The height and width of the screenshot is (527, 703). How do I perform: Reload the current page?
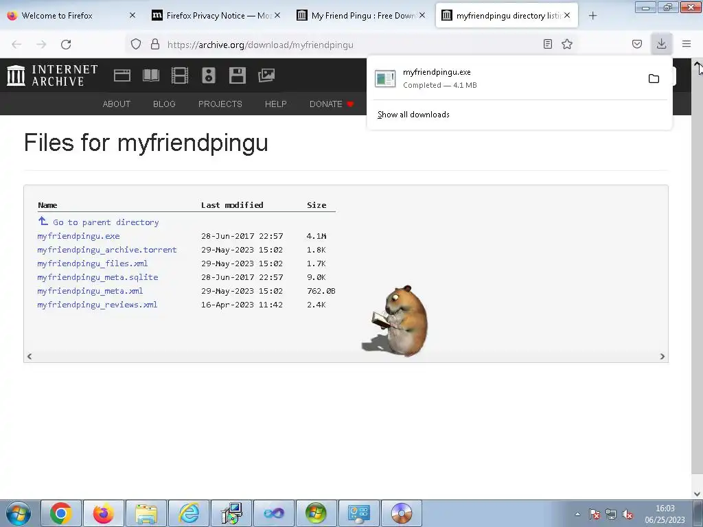pos(66,44)
